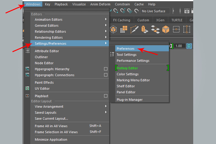Click the Hypergraph: Hierarchy menu icon

pos(28,69)
